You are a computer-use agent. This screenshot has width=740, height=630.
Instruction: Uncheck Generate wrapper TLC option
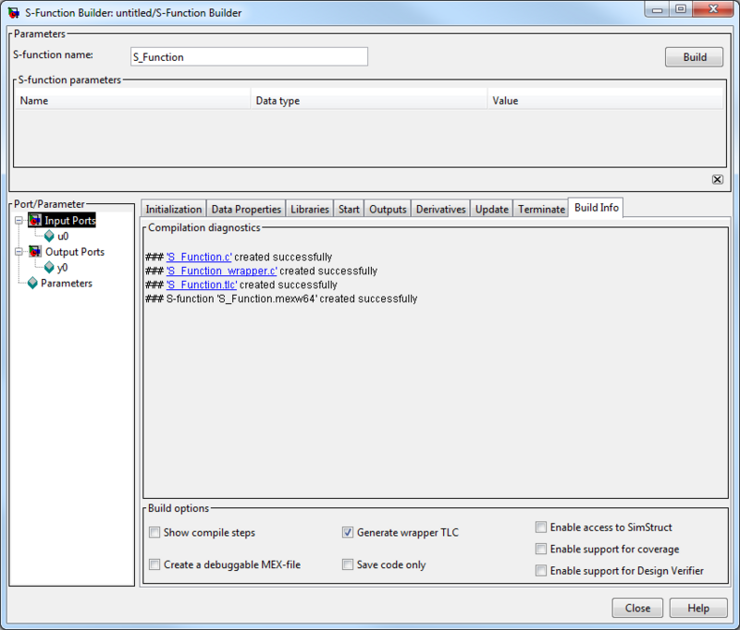click(348, 532)
